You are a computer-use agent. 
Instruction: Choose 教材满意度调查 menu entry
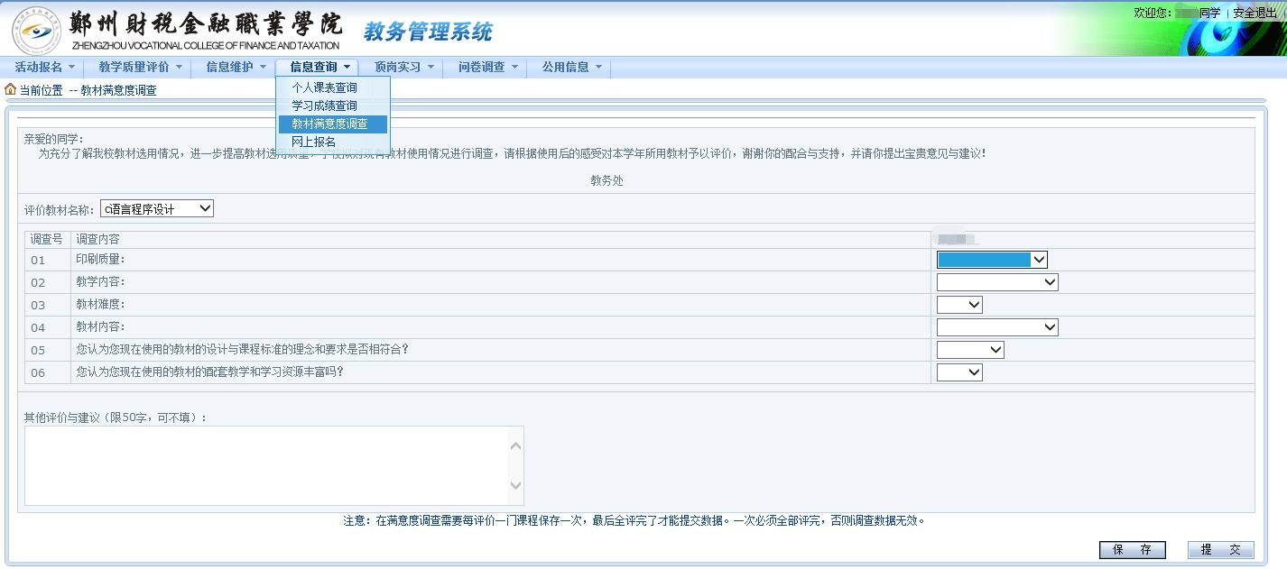(333, 124)
